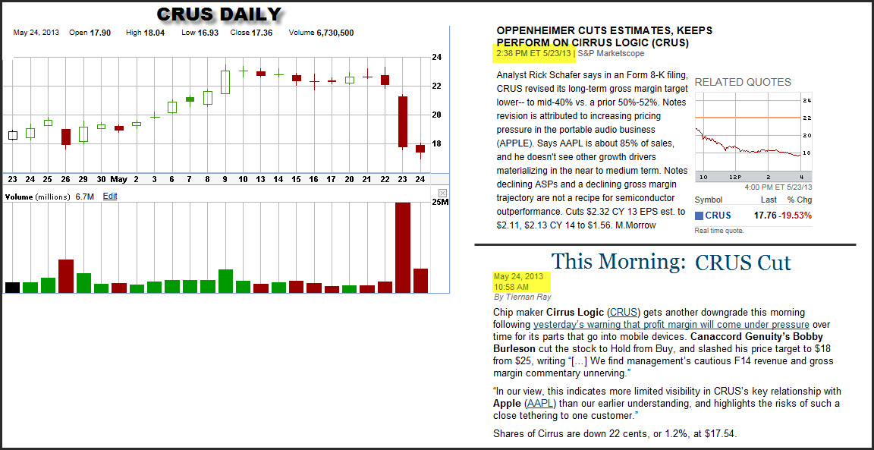Click the High 18.04 value
This screenshot has height=450, width=874.
145,33
